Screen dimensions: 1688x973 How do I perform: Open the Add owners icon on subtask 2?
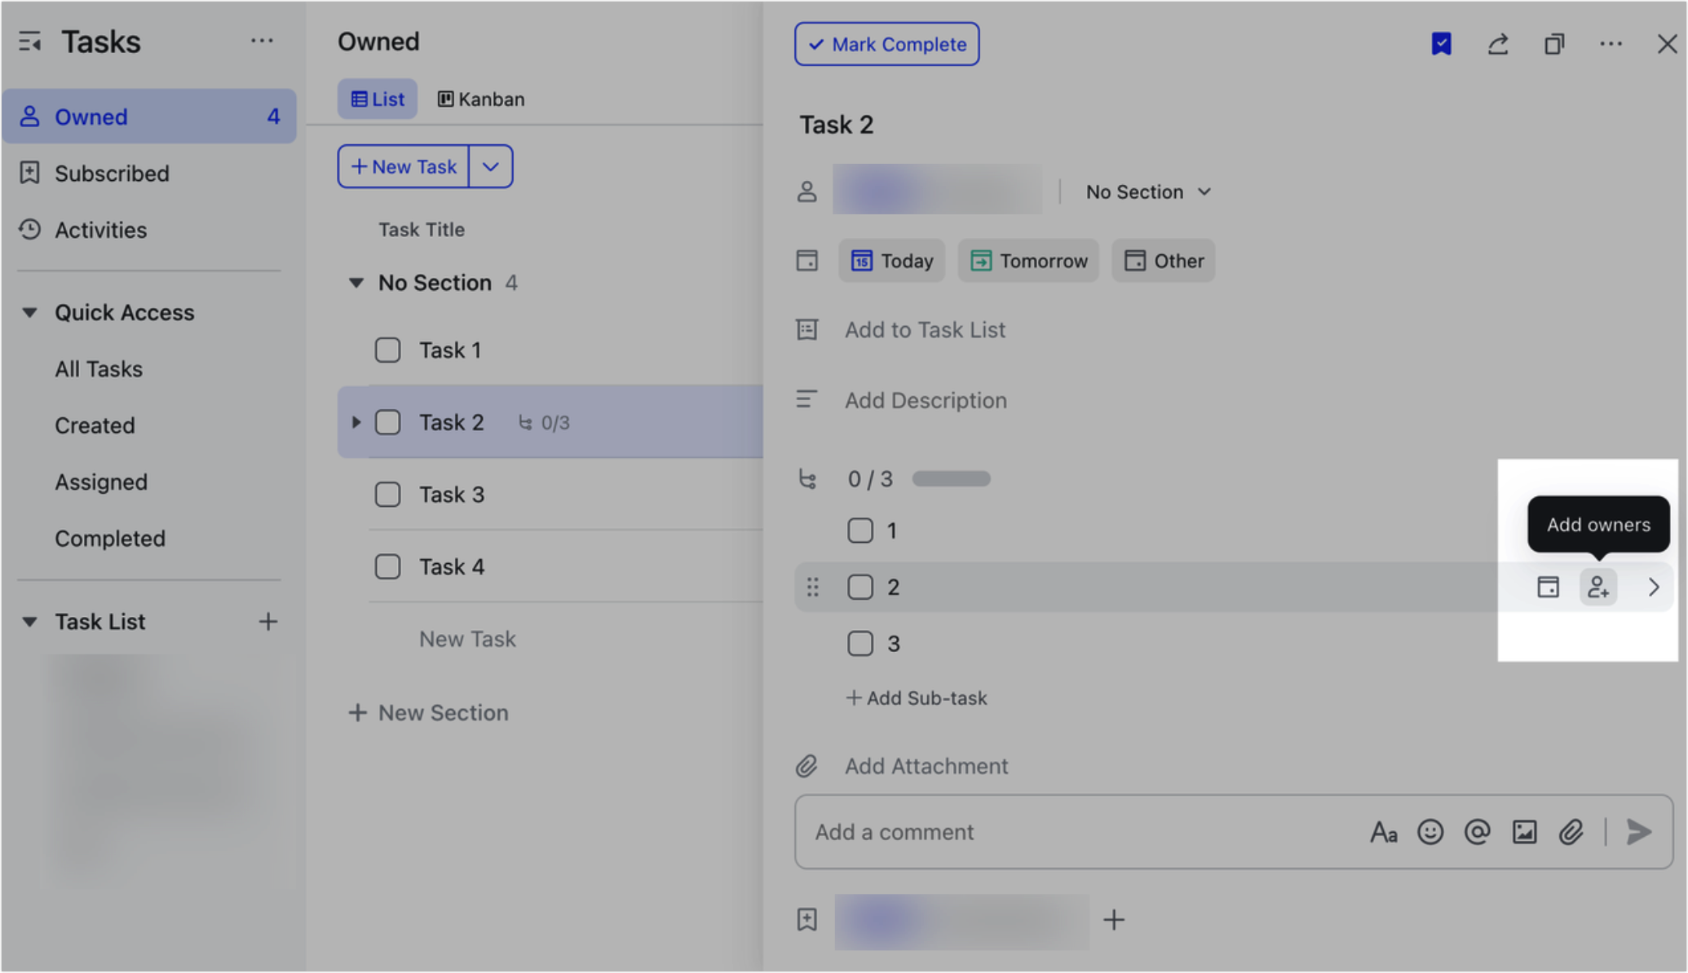[1597, 587]
